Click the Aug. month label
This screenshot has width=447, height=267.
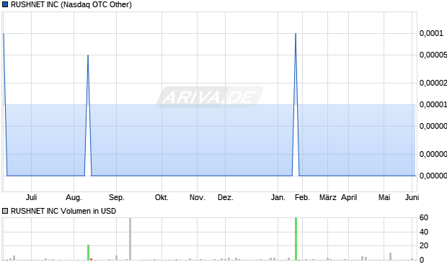tap(74, 197)
